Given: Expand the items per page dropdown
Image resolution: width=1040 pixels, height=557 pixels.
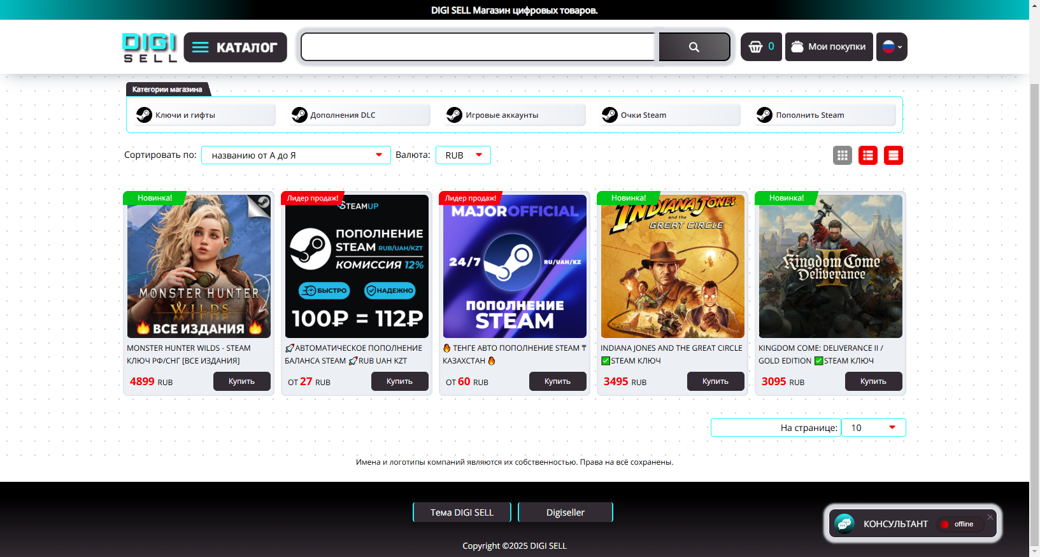Looking at the screenshot, I should 873,428.
